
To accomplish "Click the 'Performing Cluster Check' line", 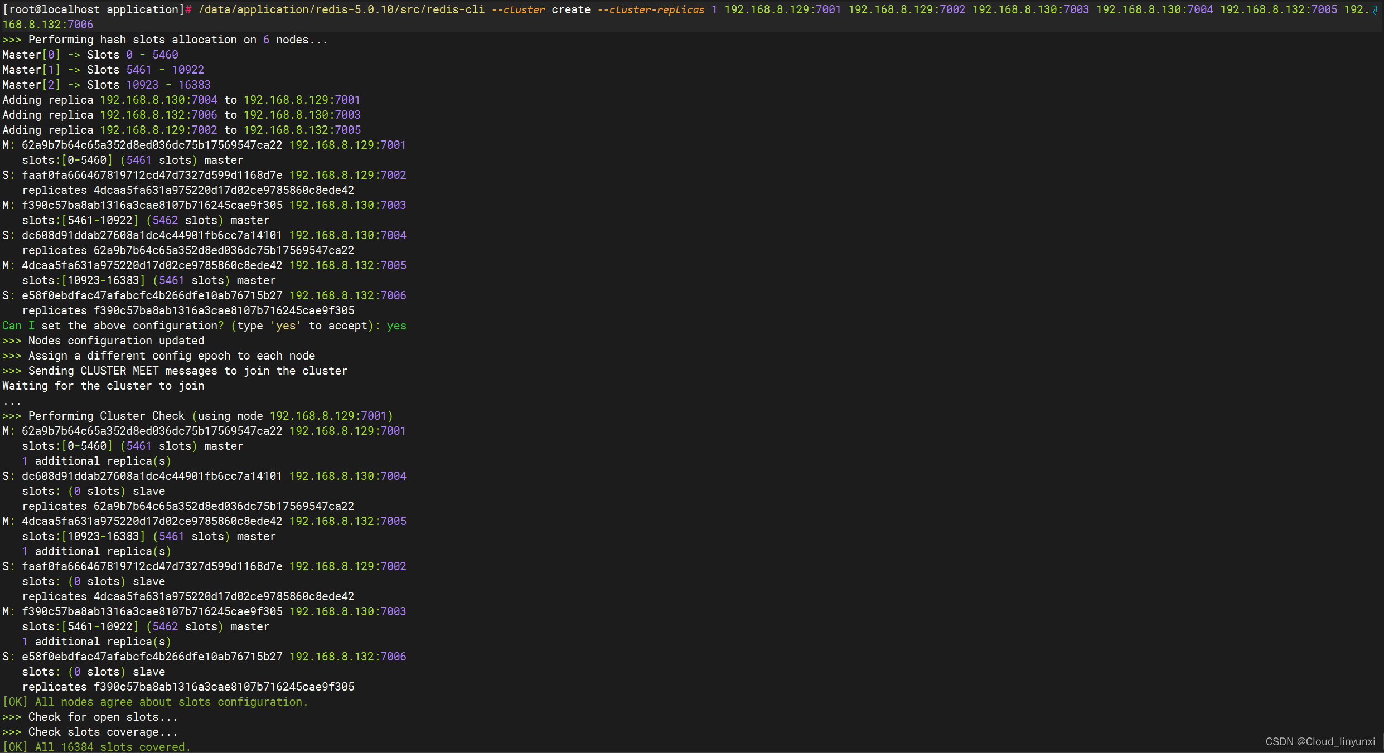I will (x=197, y=416).
